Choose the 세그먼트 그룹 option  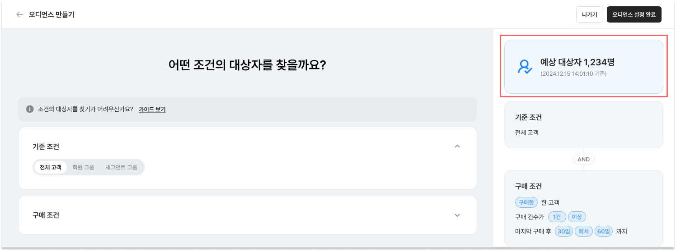121,167
